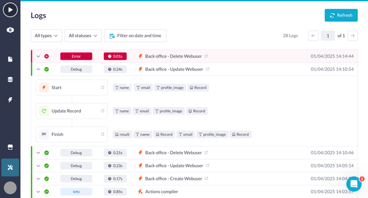
Task: Click Record tag in Update Record step
Action: pyautogui.click(x=197, y=111)
